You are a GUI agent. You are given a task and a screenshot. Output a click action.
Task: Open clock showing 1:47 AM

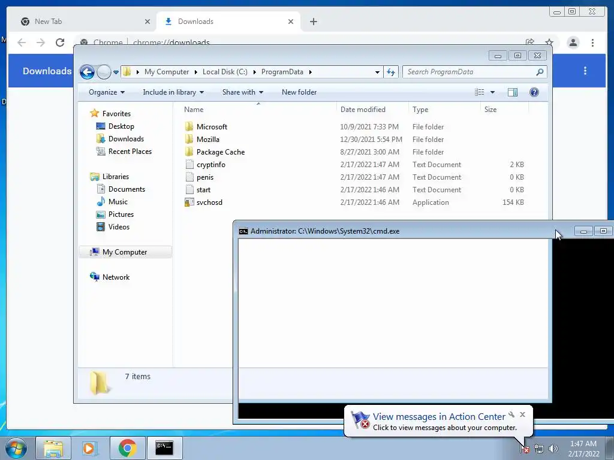coord(583,449)
